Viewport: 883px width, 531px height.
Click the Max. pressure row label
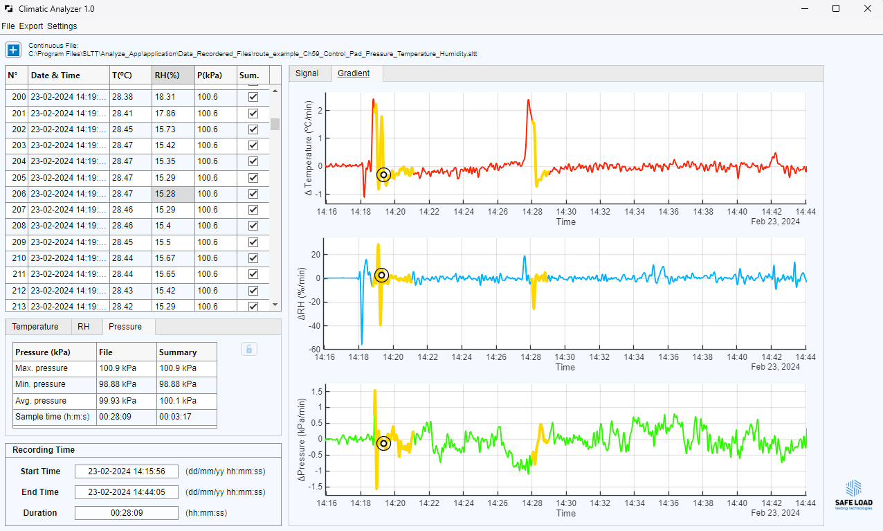click(x=55, y=368)
